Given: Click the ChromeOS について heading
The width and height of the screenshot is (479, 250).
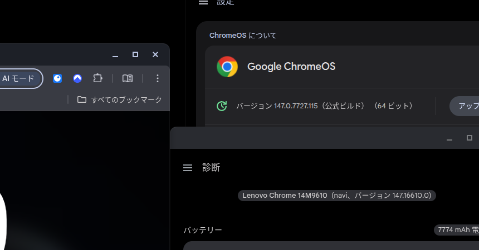Looking at the screenshot, I should click(x=243, y=36).
